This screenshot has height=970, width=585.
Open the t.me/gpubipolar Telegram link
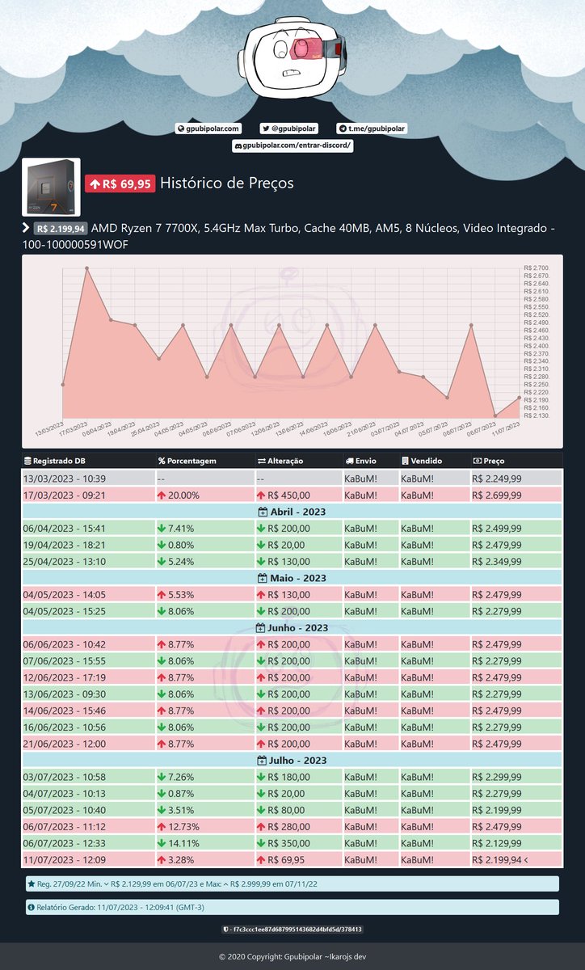click(x=372, y=129)
